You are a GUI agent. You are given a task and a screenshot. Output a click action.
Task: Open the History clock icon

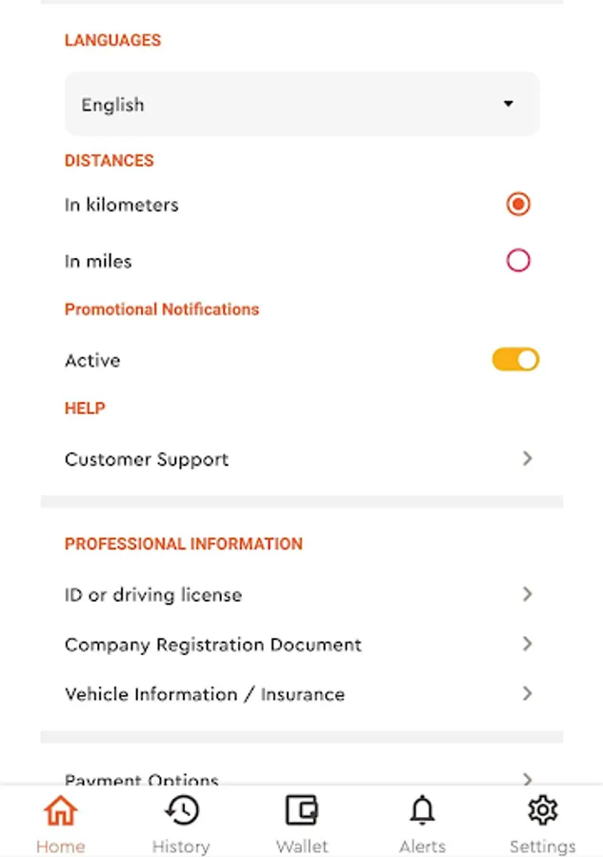181,811
